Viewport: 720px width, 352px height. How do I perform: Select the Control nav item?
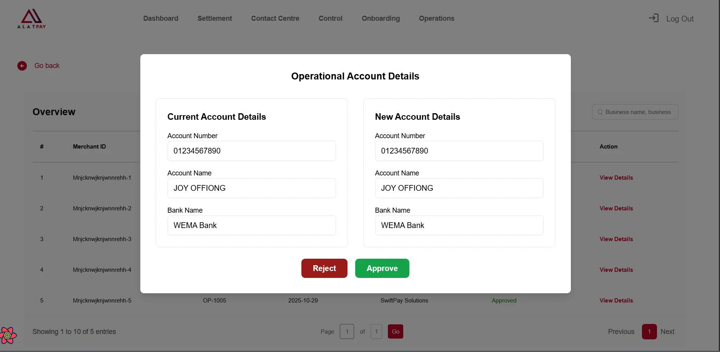click(x=330, y=18)
